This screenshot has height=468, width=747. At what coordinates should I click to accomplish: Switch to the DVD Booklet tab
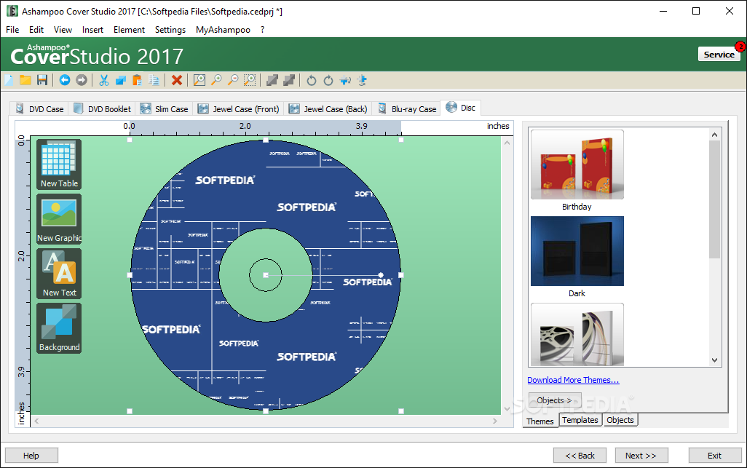[x=102, y=108]
